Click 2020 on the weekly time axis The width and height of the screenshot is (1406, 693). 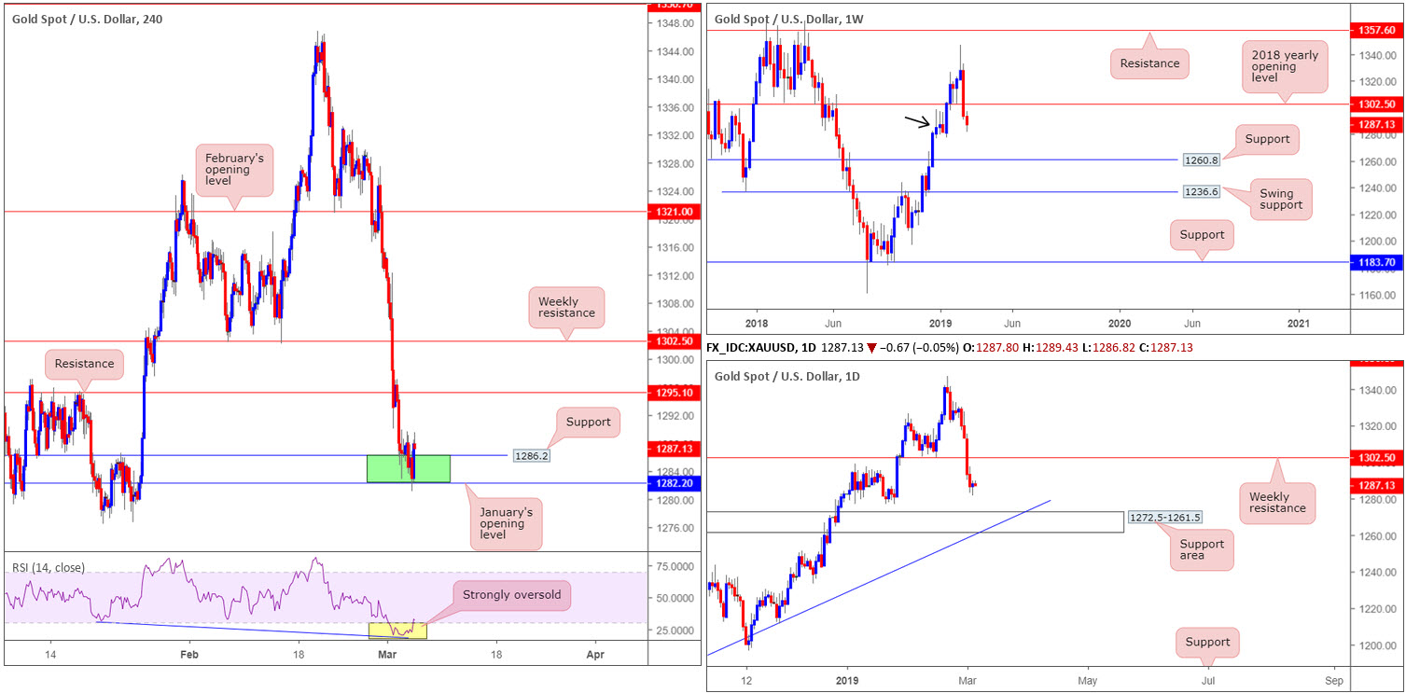click(x=1120, y=323)
